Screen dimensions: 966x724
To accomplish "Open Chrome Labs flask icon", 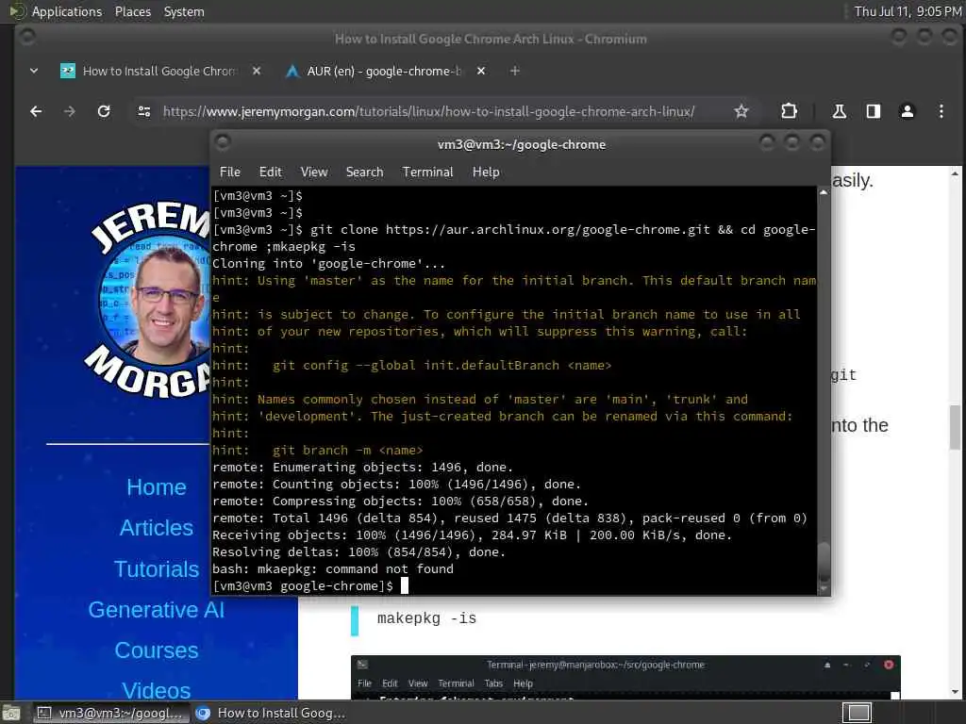I will 839,111.
